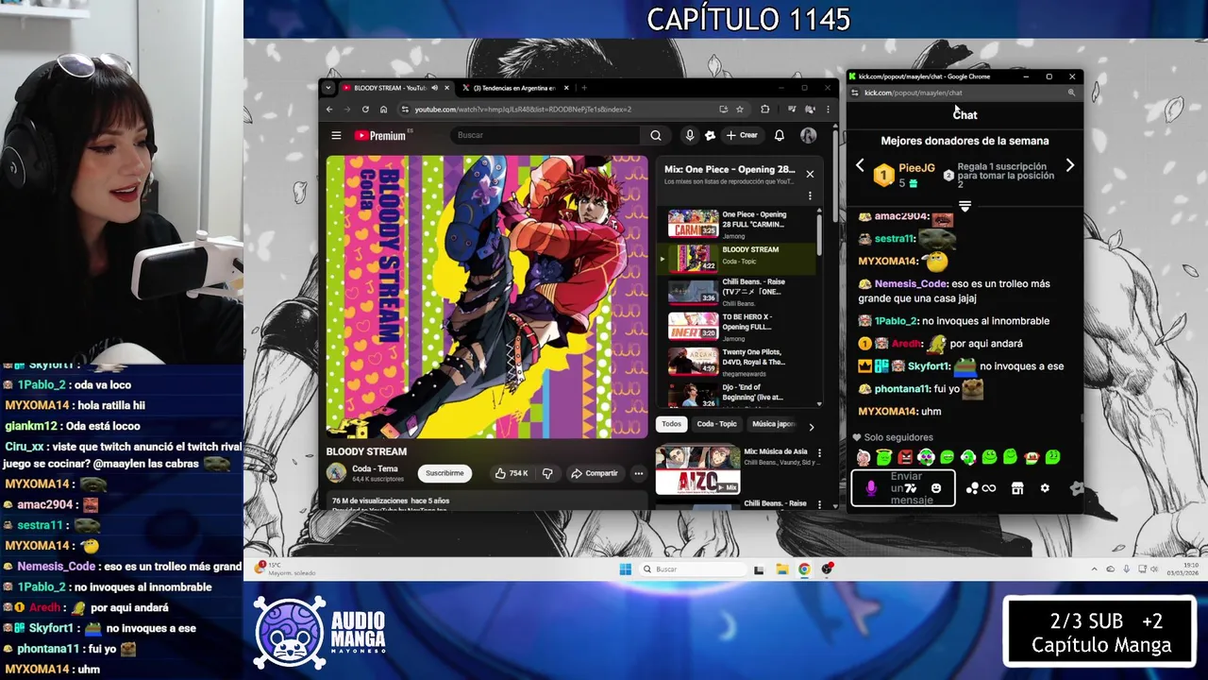This screenshot has height=680, width=1208.
Task: Select the Coda - Topic filter chip
Action: click(x=716, y=424)
